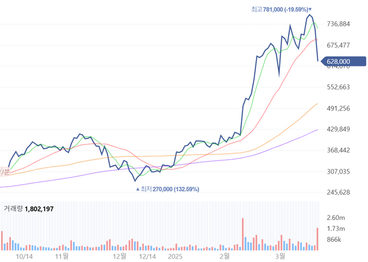Click the partially hidden 분 label at left edge
368x262 pixels.
click(5, 171)
